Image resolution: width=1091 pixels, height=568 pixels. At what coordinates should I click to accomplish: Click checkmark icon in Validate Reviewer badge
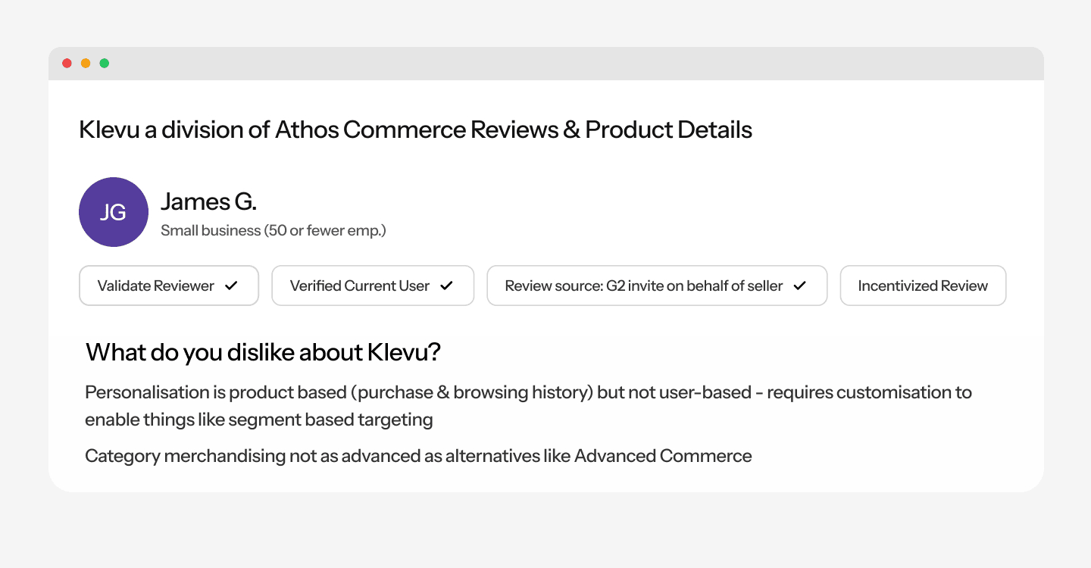232,286
